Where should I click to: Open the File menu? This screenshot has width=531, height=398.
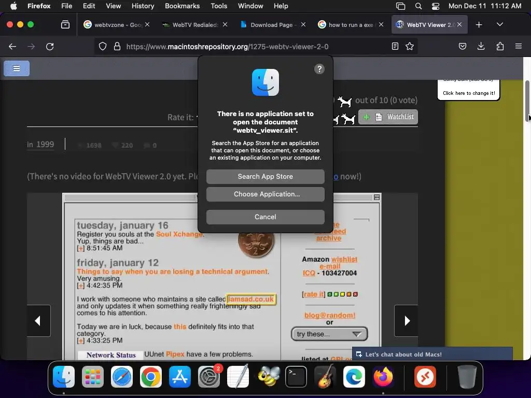67,6
